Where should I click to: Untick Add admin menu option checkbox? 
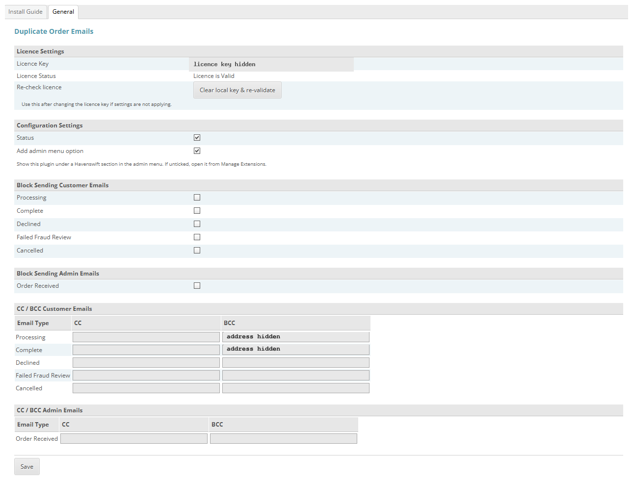197,151
